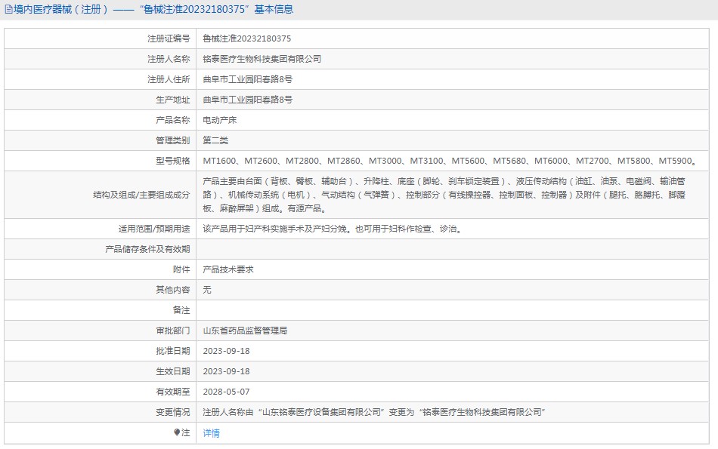The image size is (718, 449).
Task: Click the 产品名称 row label
Action: click(172, 120)
